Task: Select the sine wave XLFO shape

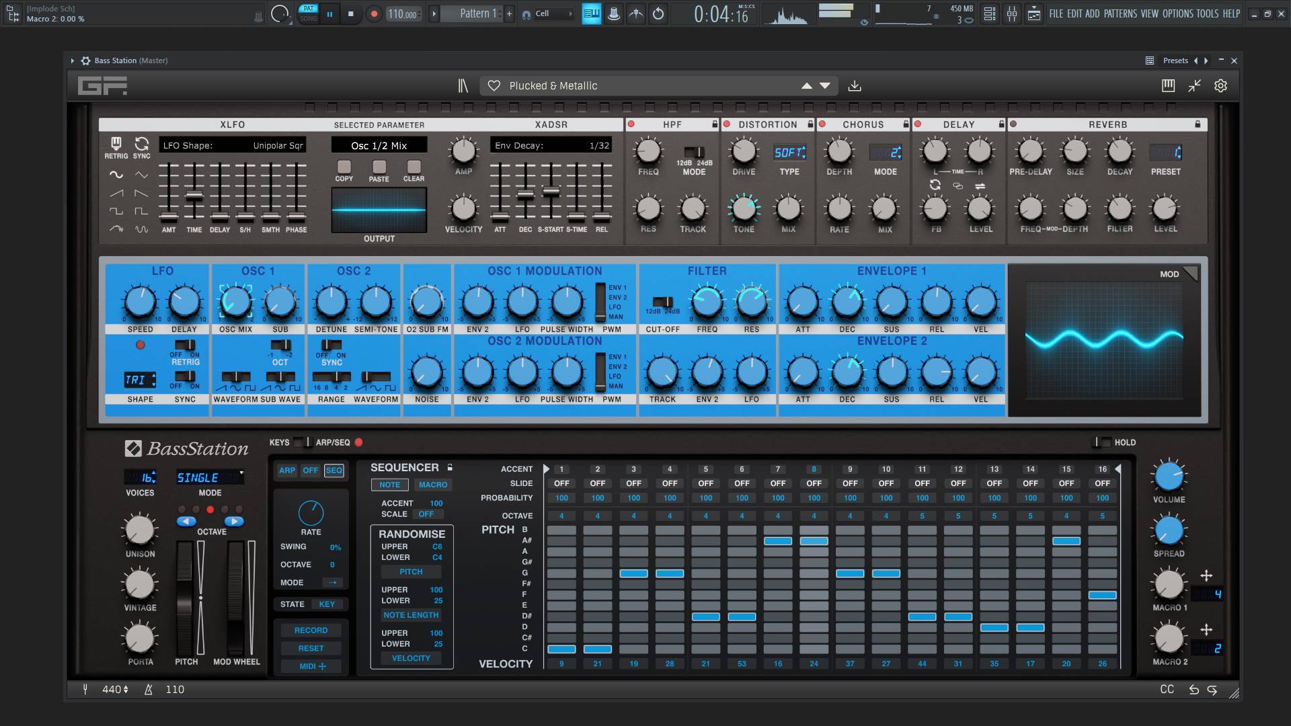Action: tap(116, 175)
